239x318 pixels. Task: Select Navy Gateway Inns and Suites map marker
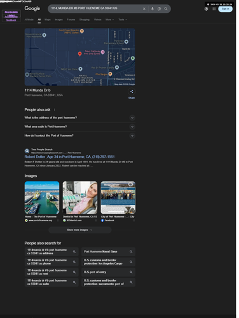pyautogui.click(x=103, y=52)
